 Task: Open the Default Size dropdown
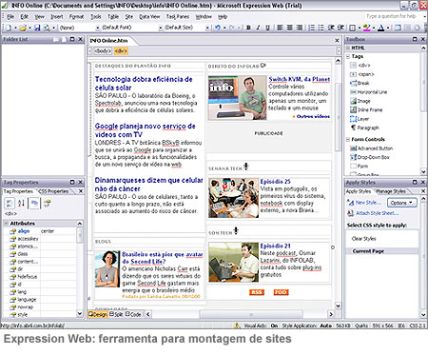[x=207, y=28]
